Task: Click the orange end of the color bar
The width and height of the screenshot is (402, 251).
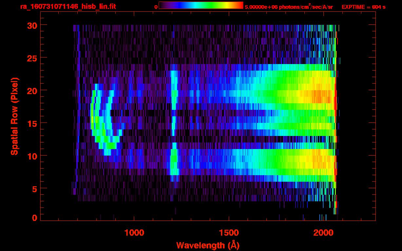Action: click(x=237, y=5)
